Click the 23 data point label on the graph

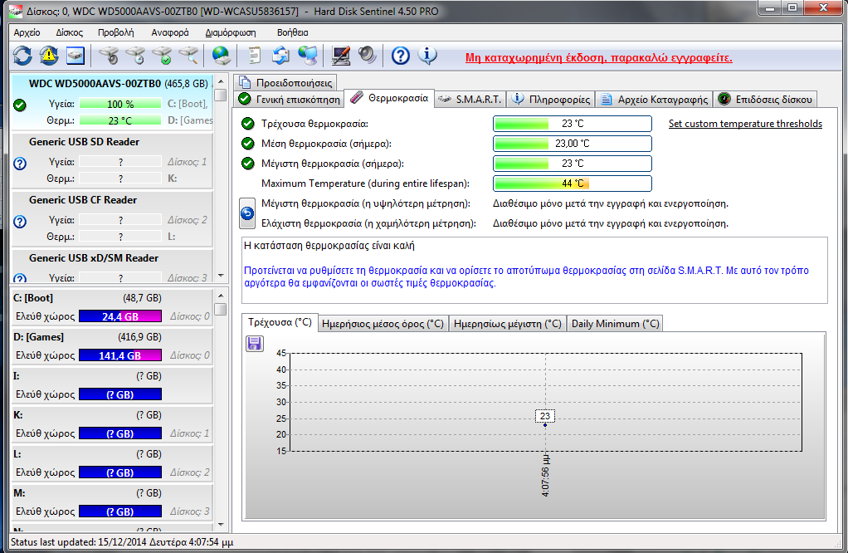click(544, 416)
